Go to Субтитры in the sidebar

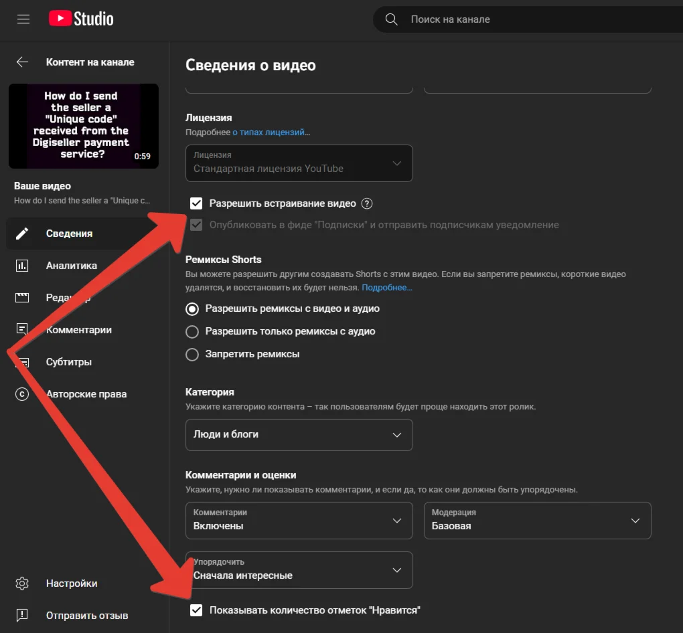point(68,362)
